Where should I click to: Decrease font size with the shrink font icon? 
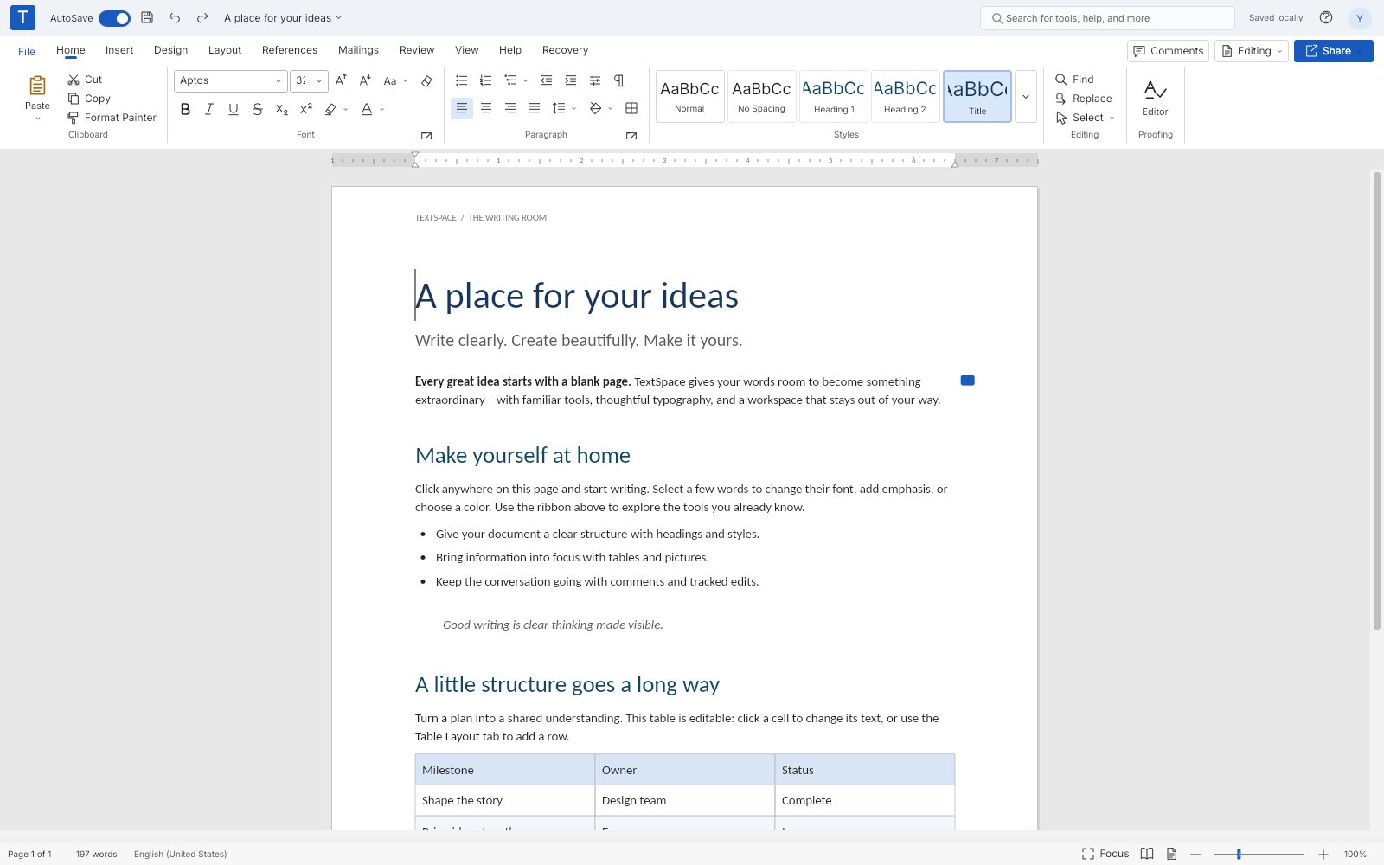(365, 80)
